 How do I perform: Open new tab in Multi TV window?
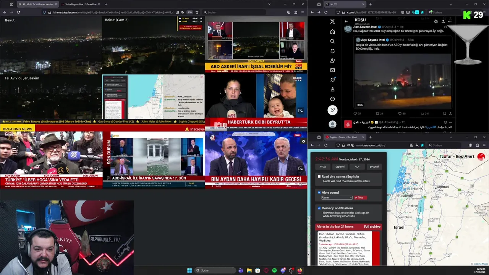[106, 4]
